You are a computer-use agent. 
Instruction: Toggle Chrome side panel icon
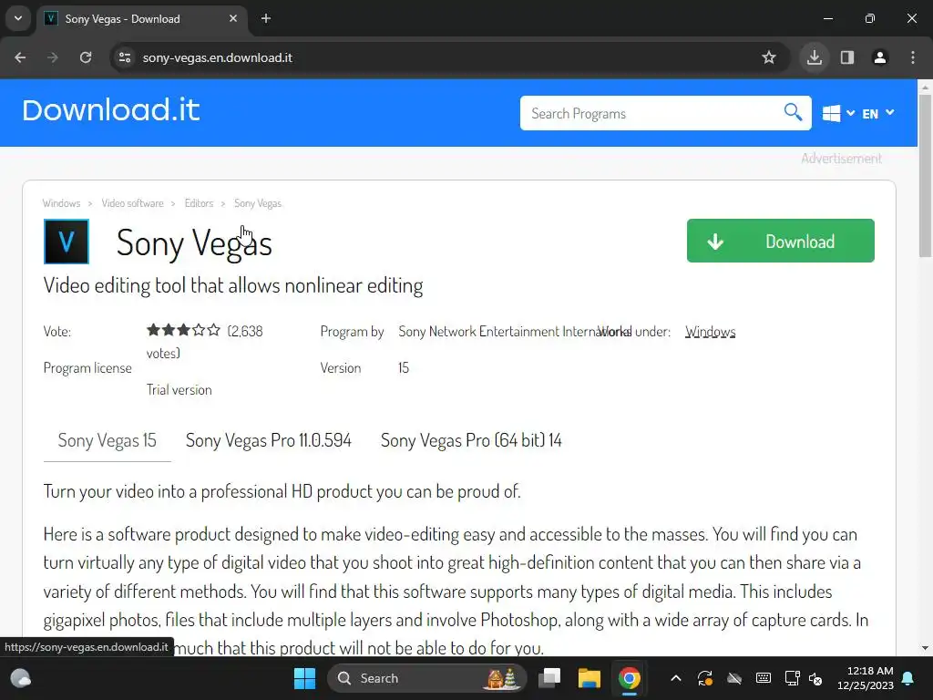[x=847, y=57]
